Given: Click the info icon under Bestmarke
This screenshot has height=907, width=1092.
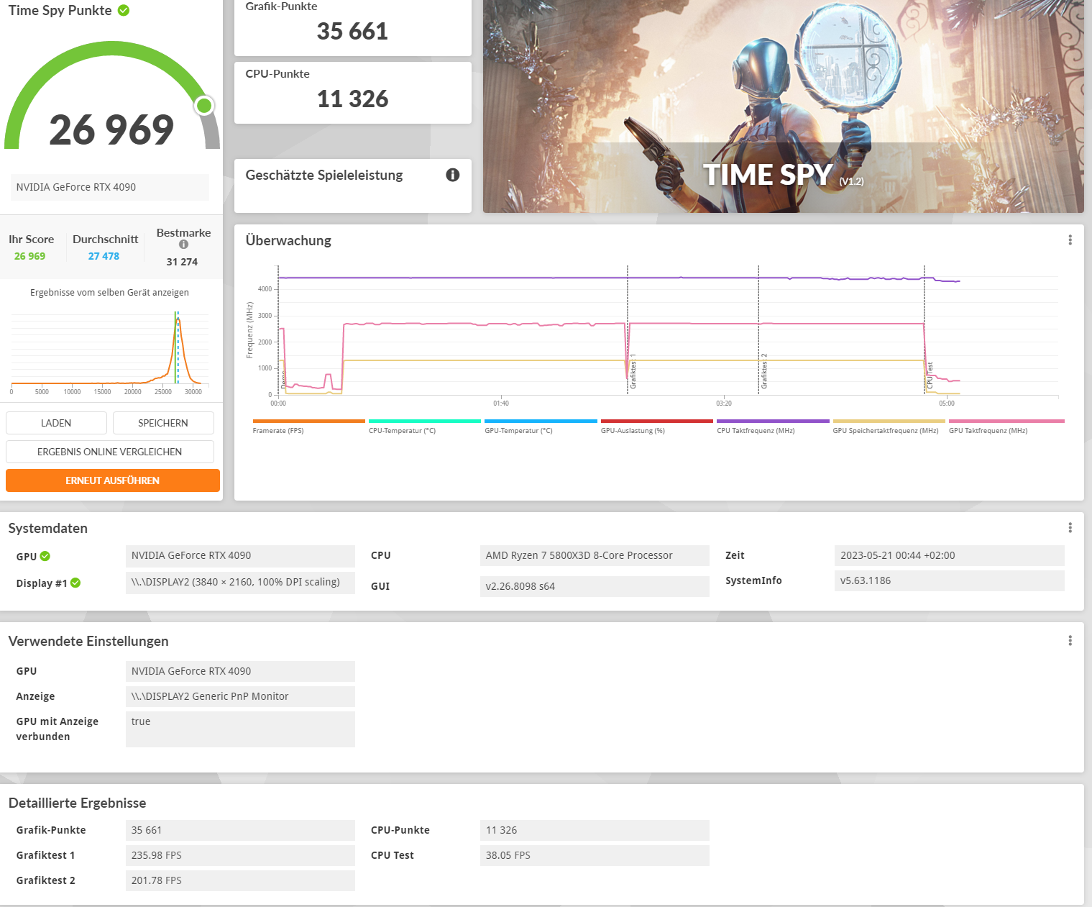Looking at the screenshot, I should 183,245.
